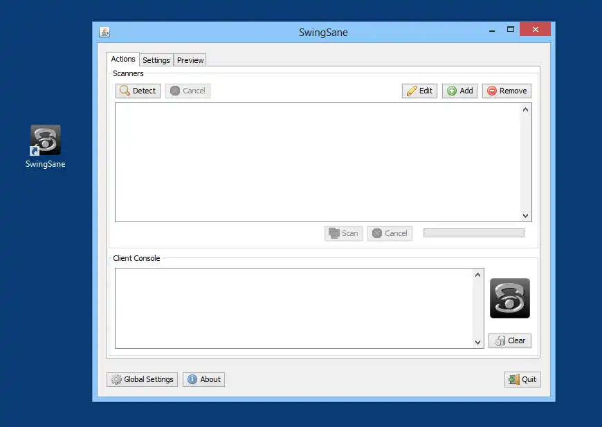Click the scanners list up scroll arrow
This screenshot has width=602, height=427.
(526, 109)
